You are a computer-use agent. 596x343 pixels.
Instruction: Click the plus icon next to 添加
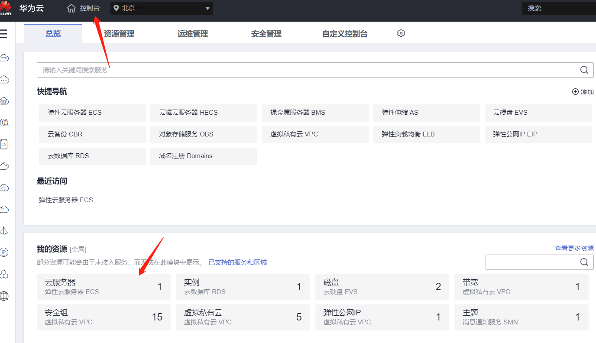coord(575,92)
